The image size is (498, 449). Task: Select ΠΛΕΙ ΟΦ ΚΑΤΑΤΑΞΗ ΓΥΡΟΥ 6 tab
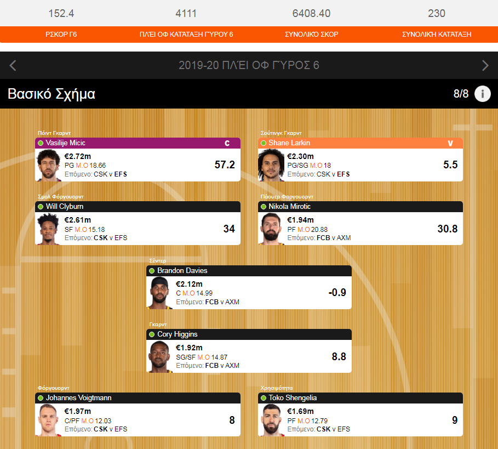pyautogui.click(x=186, y=35)
